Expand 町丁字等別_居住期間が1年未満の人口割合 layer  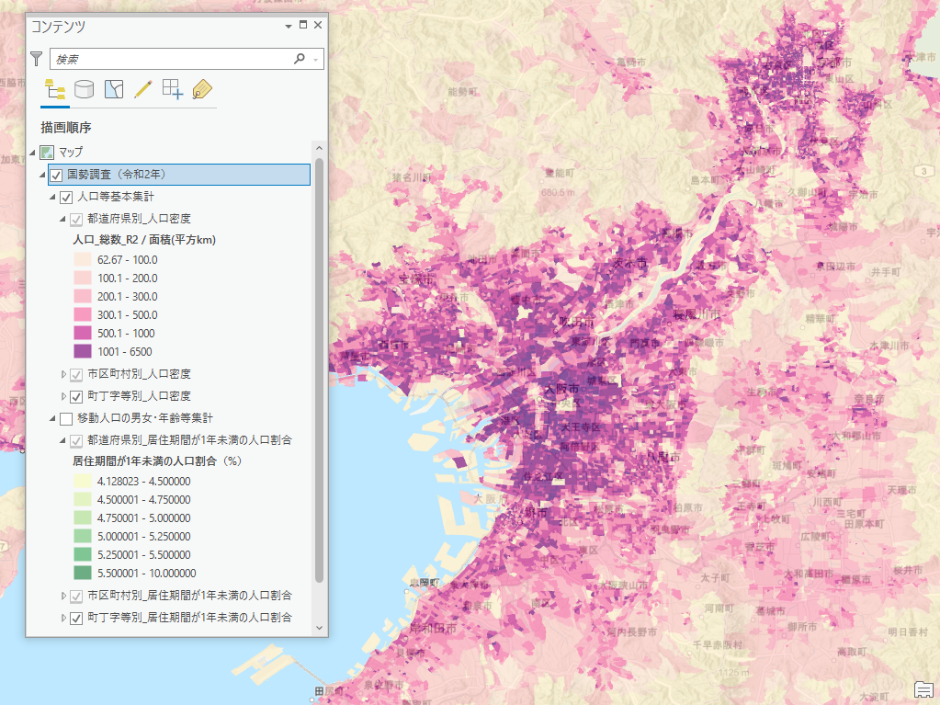click(63, 618)
